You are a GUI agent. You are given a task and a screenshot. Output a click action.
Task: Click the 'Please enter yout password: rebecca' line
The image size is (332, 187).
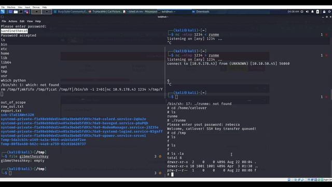pyautogui.click(x=203, y=125)
